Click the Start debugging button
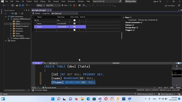Screen dimensions: 182x102 pyautogui.click(x=65, y=5)
